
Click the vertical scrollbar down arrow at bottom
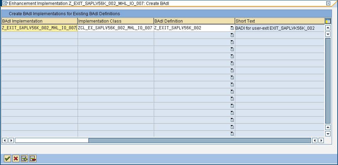point(328,134)
